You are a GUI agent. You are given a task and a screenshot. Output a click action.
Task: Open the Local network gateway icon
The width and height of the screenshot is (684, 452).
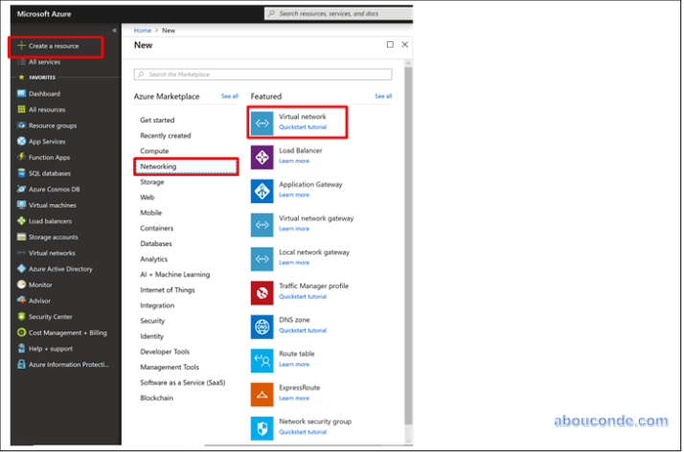[x=262, y=258]
